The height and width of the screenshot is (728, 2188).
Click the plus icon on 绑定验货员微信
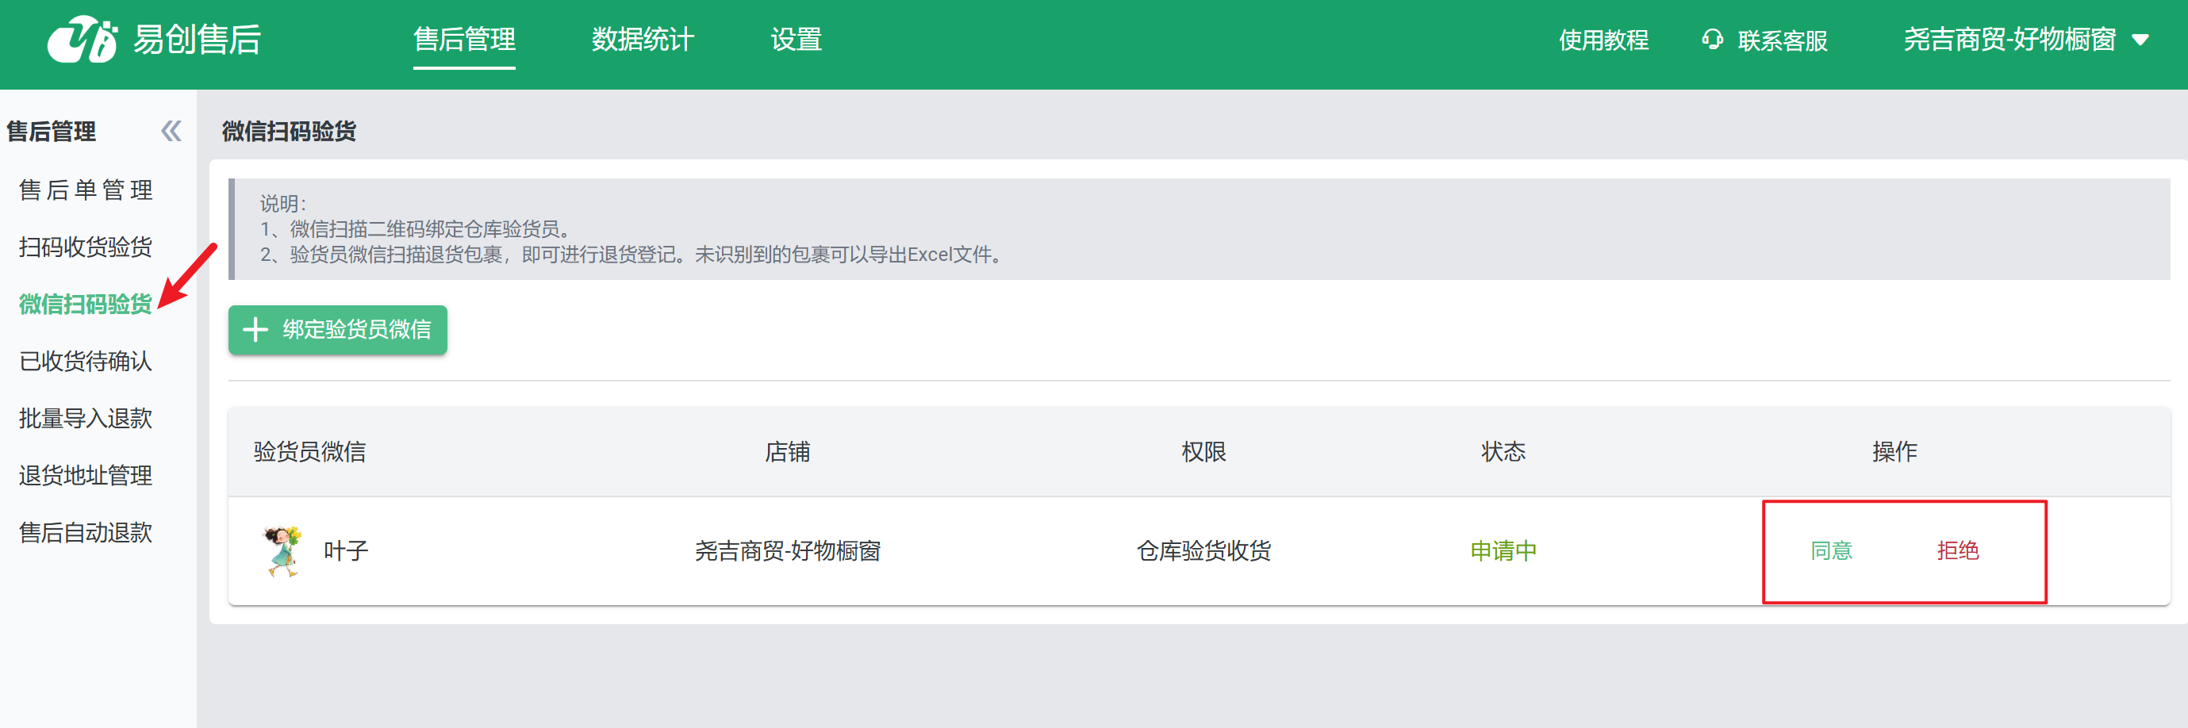point(255,330)
